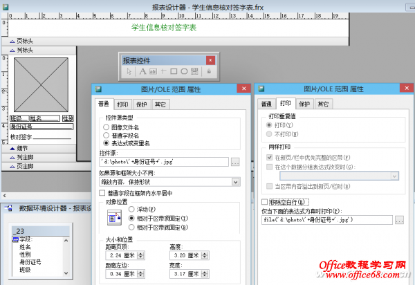
Task: Adjust the 距离页顶 spinner arrows
Action: [x=141, y=255]
